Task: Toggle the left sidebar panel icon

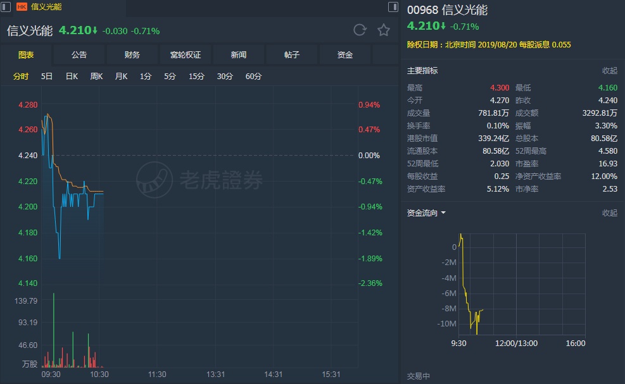Action: pos(6,7)
